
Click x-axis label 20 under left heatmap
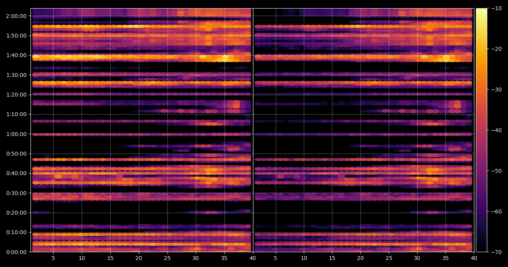(x=139, y=258)
